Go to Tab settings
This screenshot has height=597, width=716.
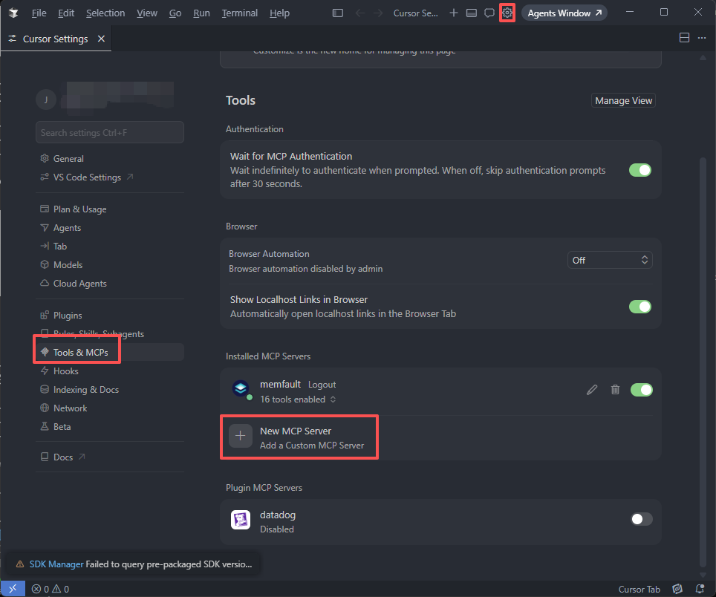[110, 246]
